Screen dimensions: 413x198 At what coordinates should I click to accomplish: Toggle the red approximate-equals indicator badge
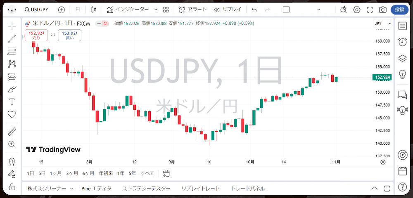(x=105, y=24)
